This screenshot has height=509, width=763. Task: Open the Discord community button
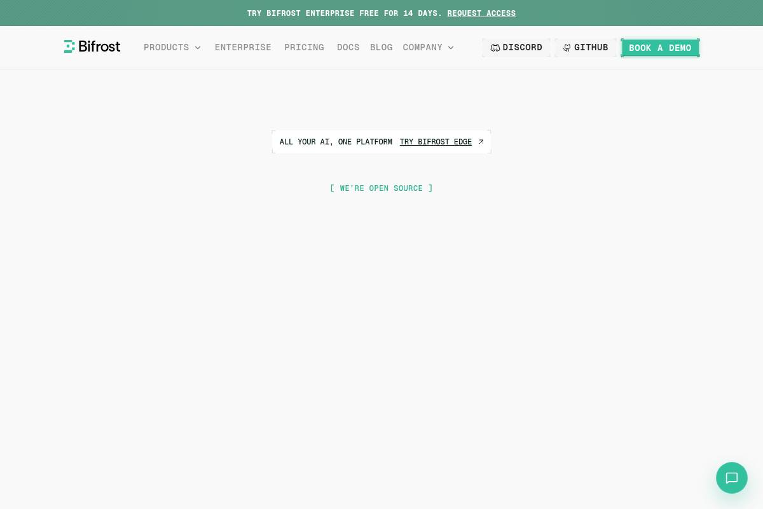click(x=516, y=48)
